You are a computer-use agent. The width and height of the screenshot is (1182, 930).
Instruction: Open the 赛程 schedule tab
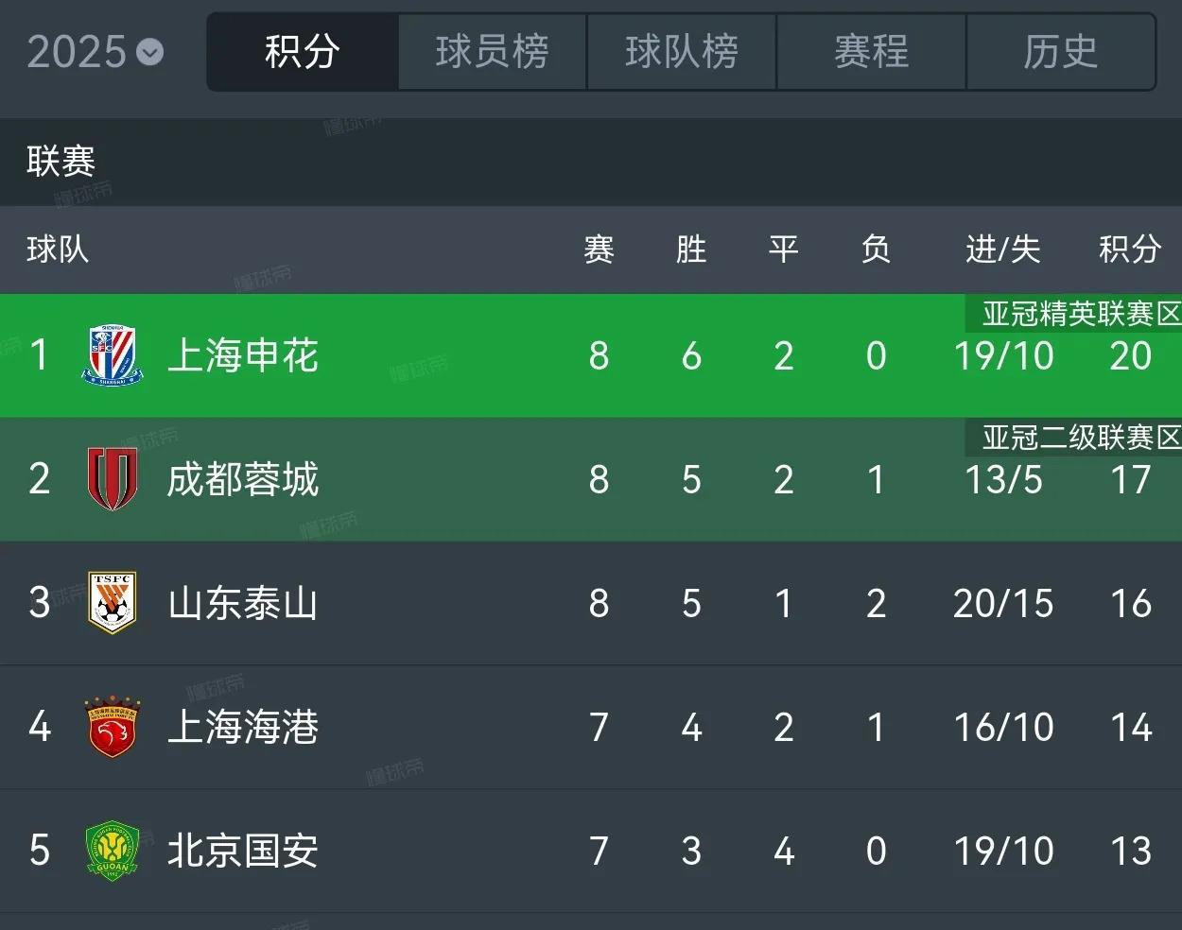871,52
